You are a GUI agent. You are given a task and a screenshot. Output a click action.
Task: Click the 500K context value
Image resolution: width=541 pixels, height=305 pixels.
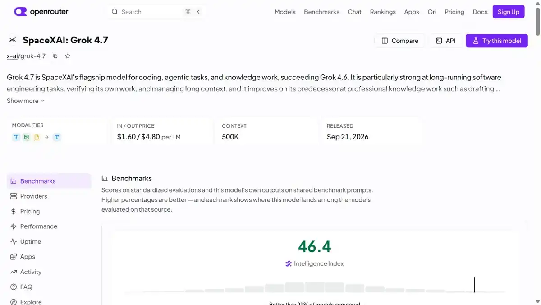click(x=230, y=137)
